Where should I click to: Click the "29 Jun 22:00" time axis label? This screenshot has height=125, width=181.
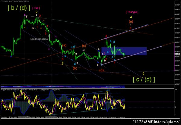click(122, 117)
